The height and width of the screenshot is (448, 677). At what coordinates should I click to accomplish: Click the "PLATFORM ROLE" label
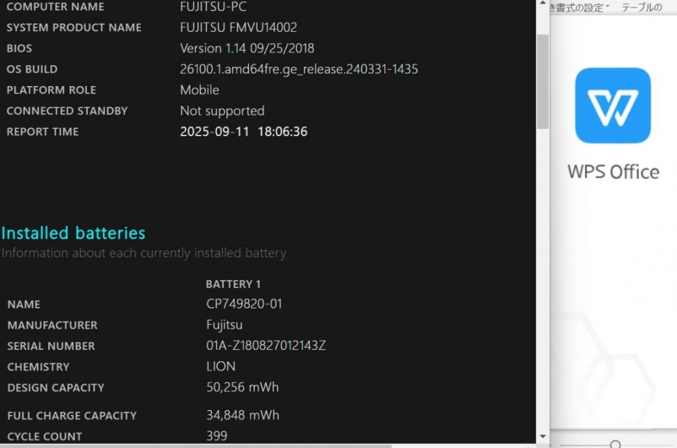[51, 89]
